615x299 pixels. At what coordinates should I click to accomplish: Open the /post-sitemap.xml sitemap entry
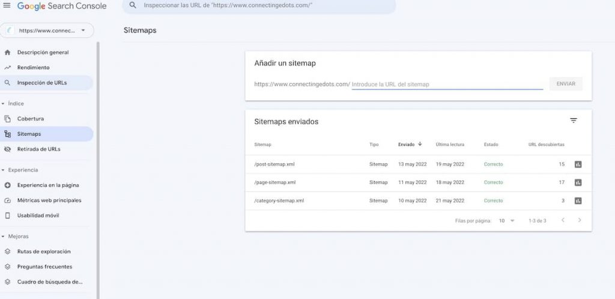coord(274,165)
